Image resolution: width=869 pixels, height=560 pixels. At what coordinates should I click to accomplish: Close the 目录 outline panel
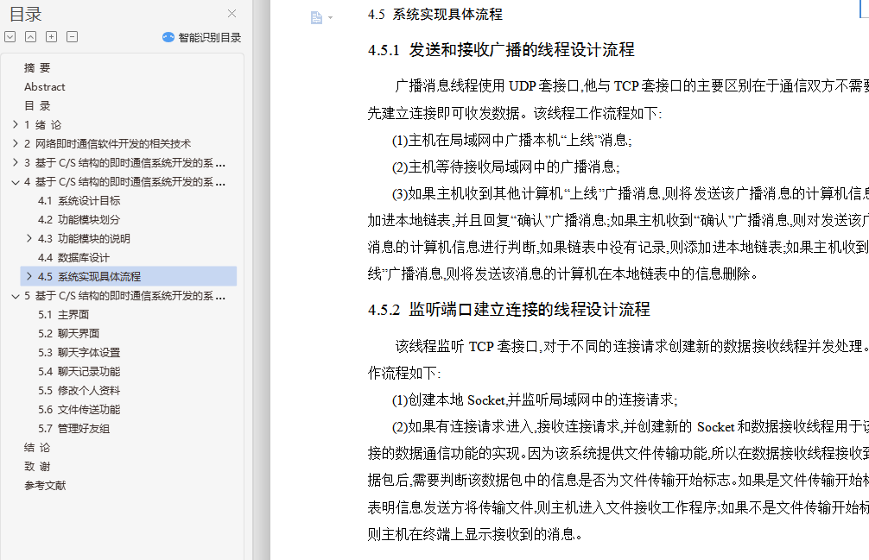pos(232,13)
